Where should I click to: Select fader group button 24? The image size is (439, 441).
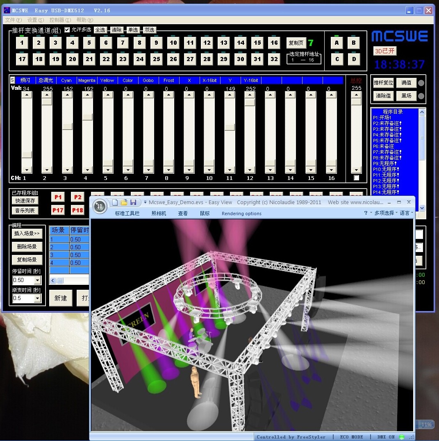(x=140, y=59)
